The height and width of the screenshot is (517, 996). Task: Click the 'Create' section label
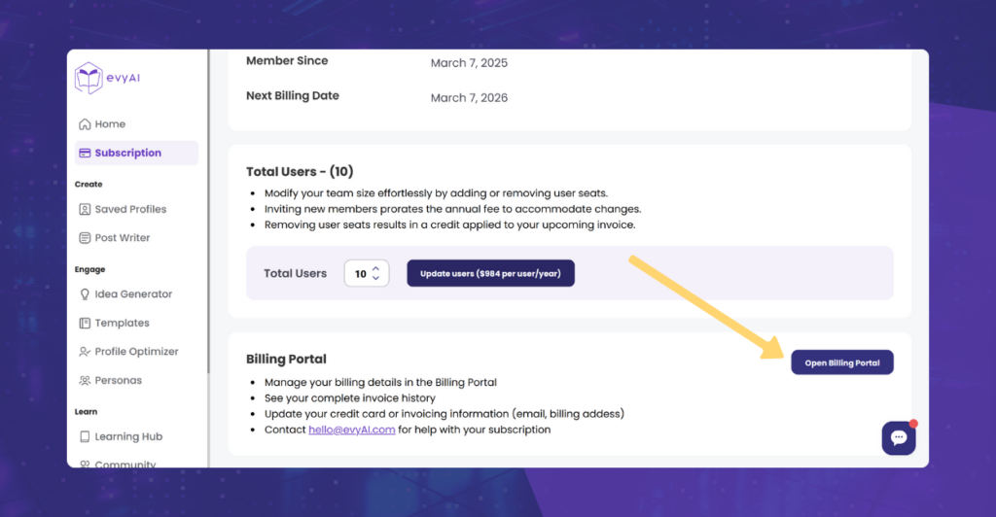pyautogui.click(x=89, y=184)
